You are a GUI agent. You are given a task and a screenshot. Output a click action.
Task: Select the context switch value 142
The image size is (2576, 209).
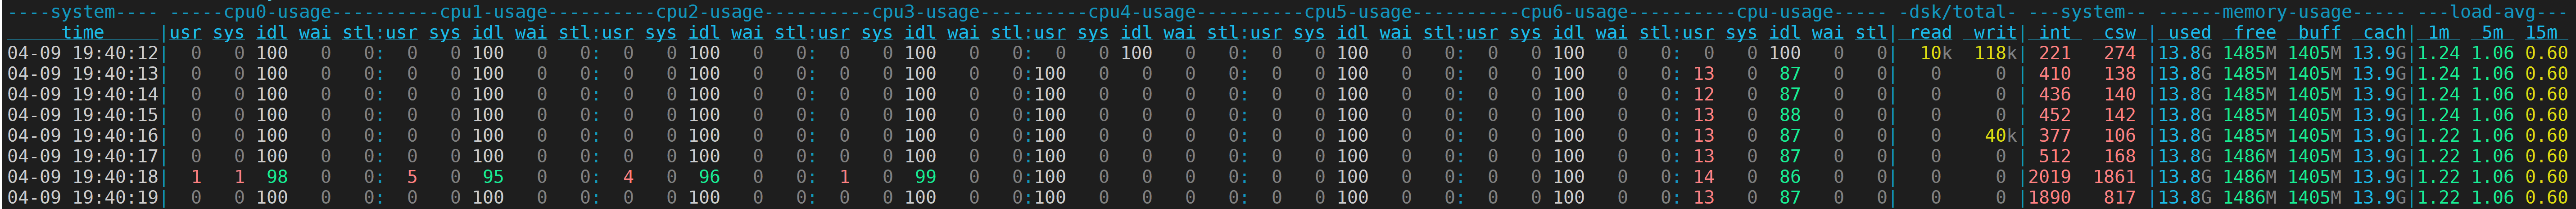(2119, 115)
